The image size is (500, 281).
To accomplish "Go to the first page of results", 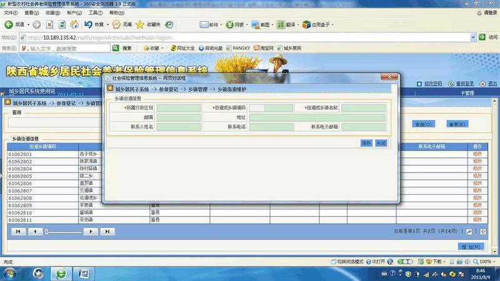I will point(18,231).
